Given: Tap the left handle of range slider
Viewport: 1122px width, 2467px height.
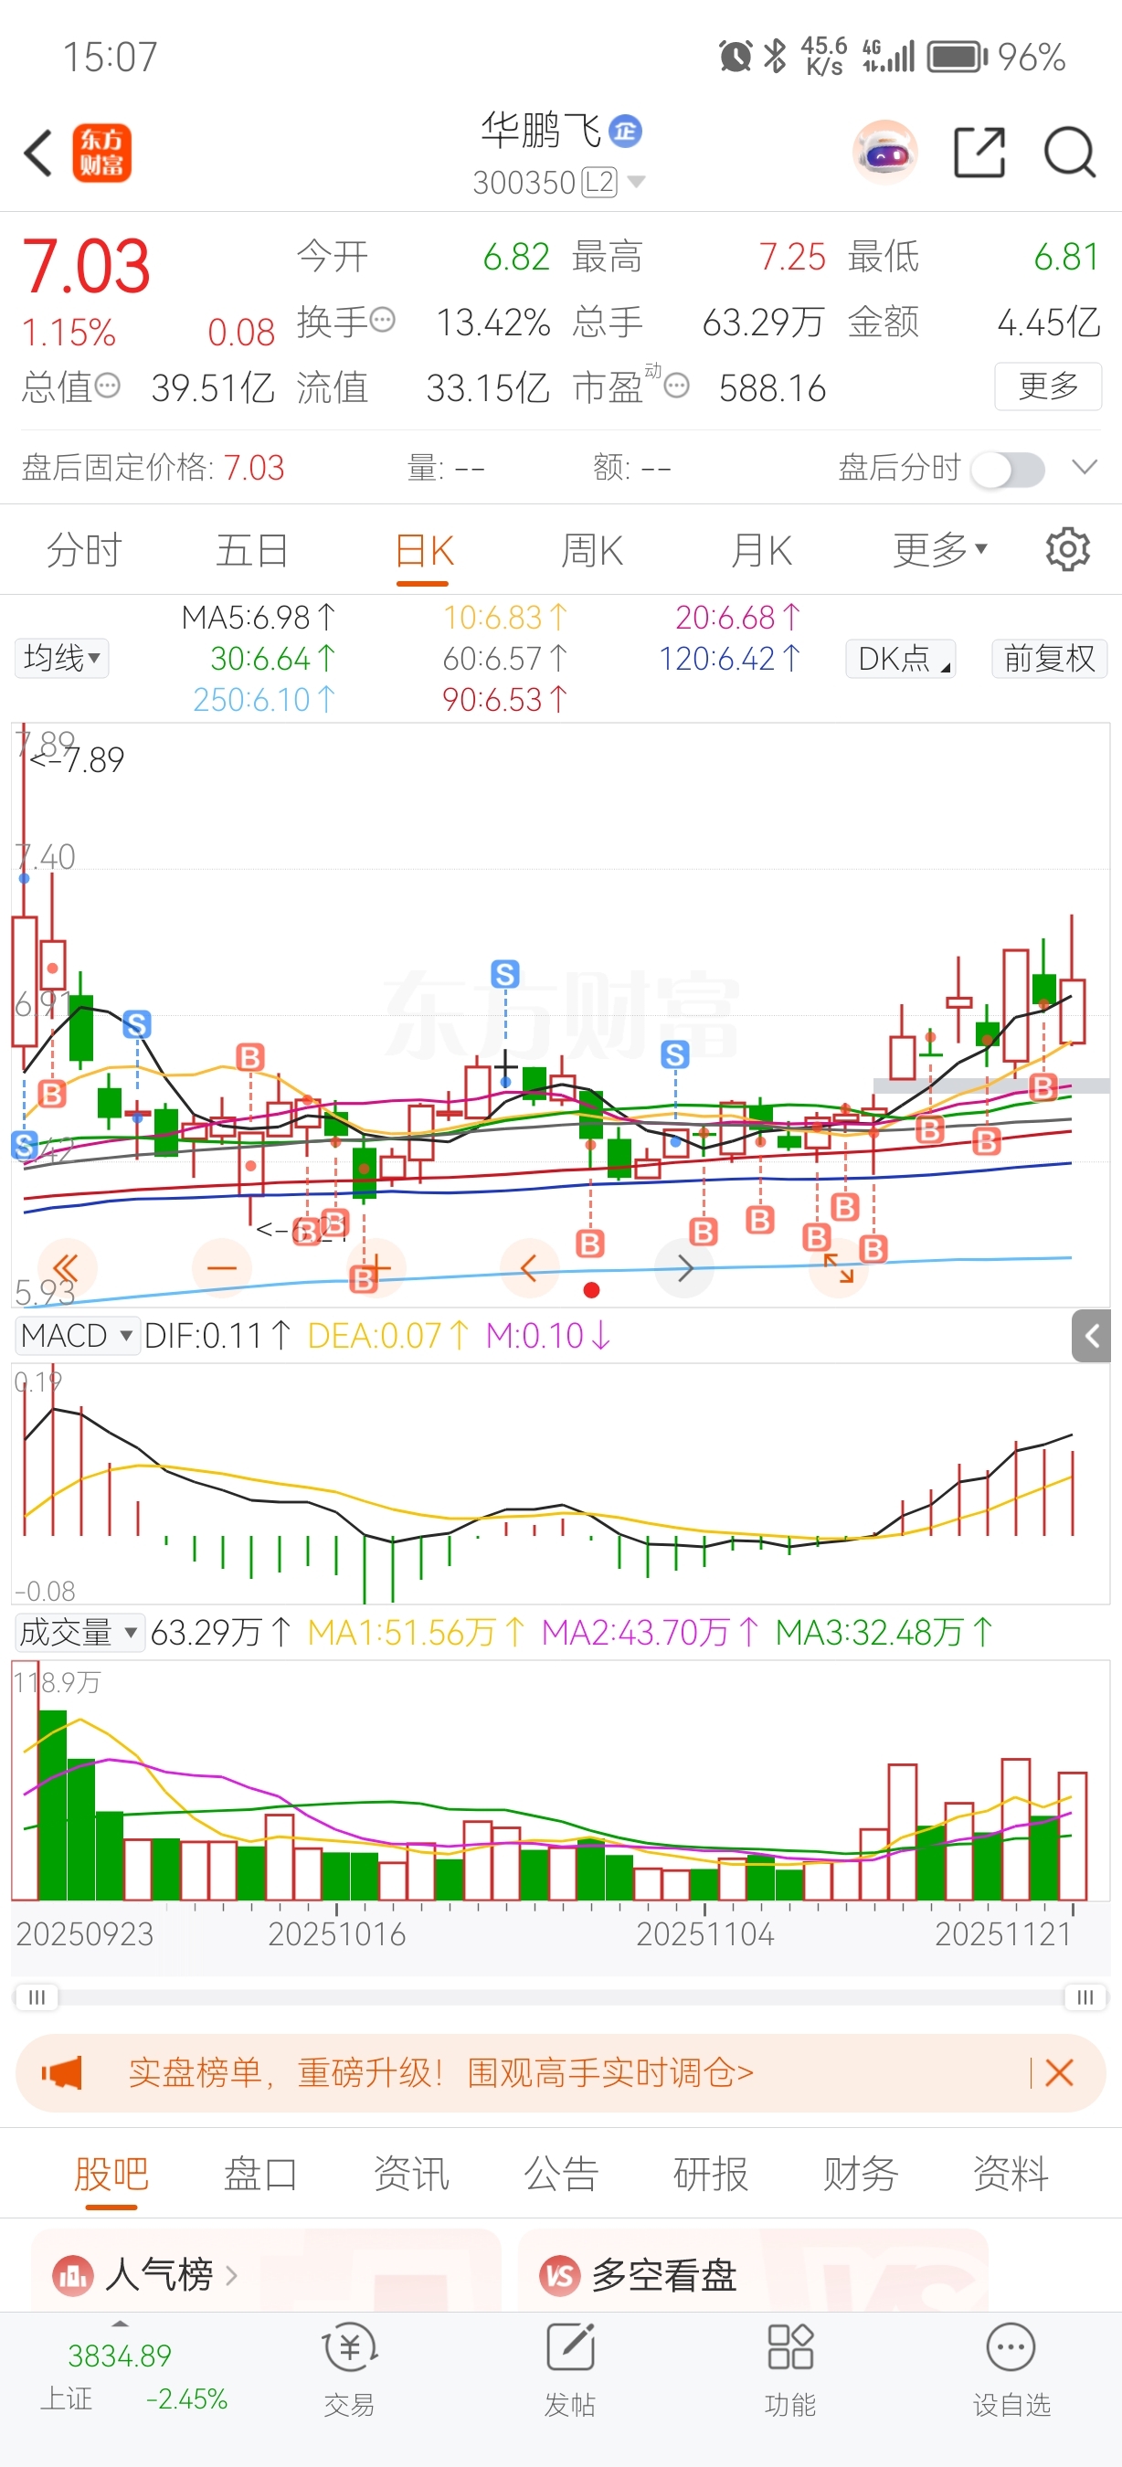Looking at the screenshot, I should [x=37, y=1996].
